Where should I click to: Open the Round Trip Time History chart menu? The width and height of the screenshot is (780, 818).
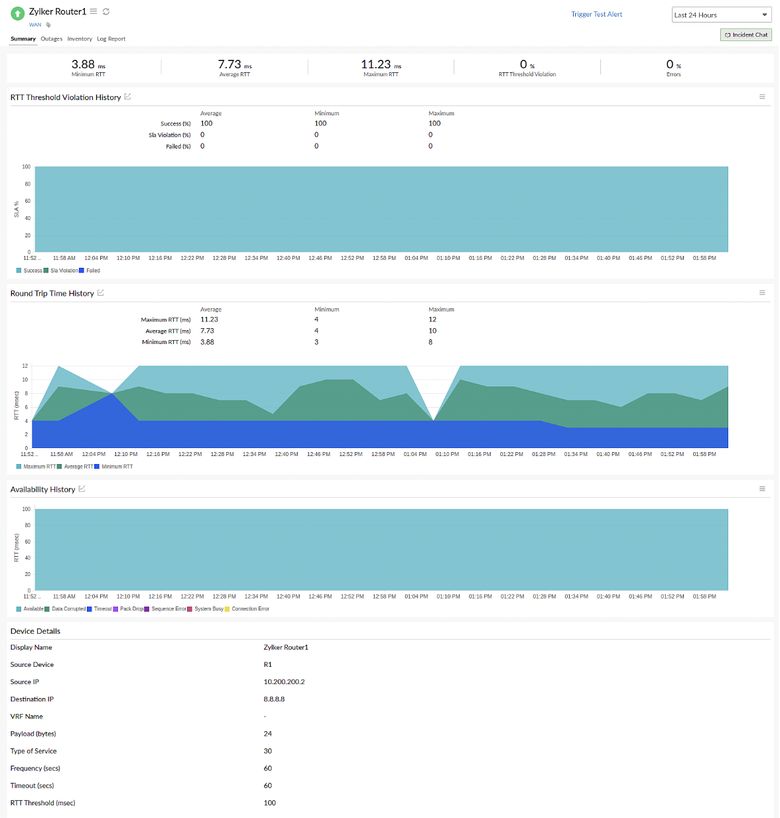[x=762, y=292]
